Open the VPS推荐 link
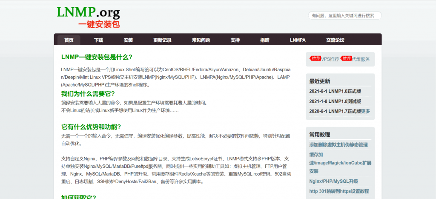Screen dimensions: 436x199 330,59
